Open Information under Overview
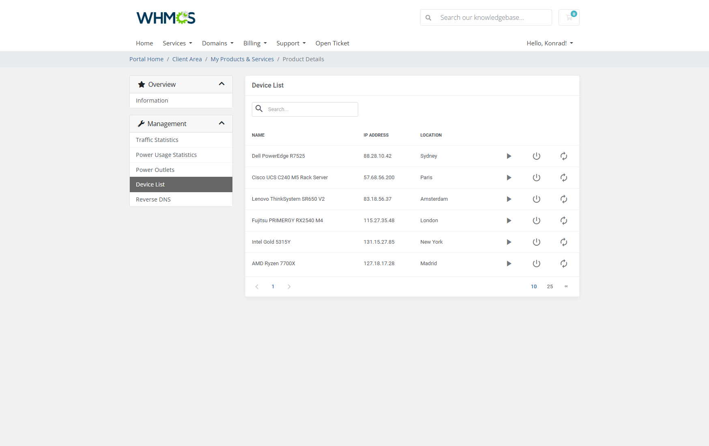The image size is (709, 446). (181, 101)
